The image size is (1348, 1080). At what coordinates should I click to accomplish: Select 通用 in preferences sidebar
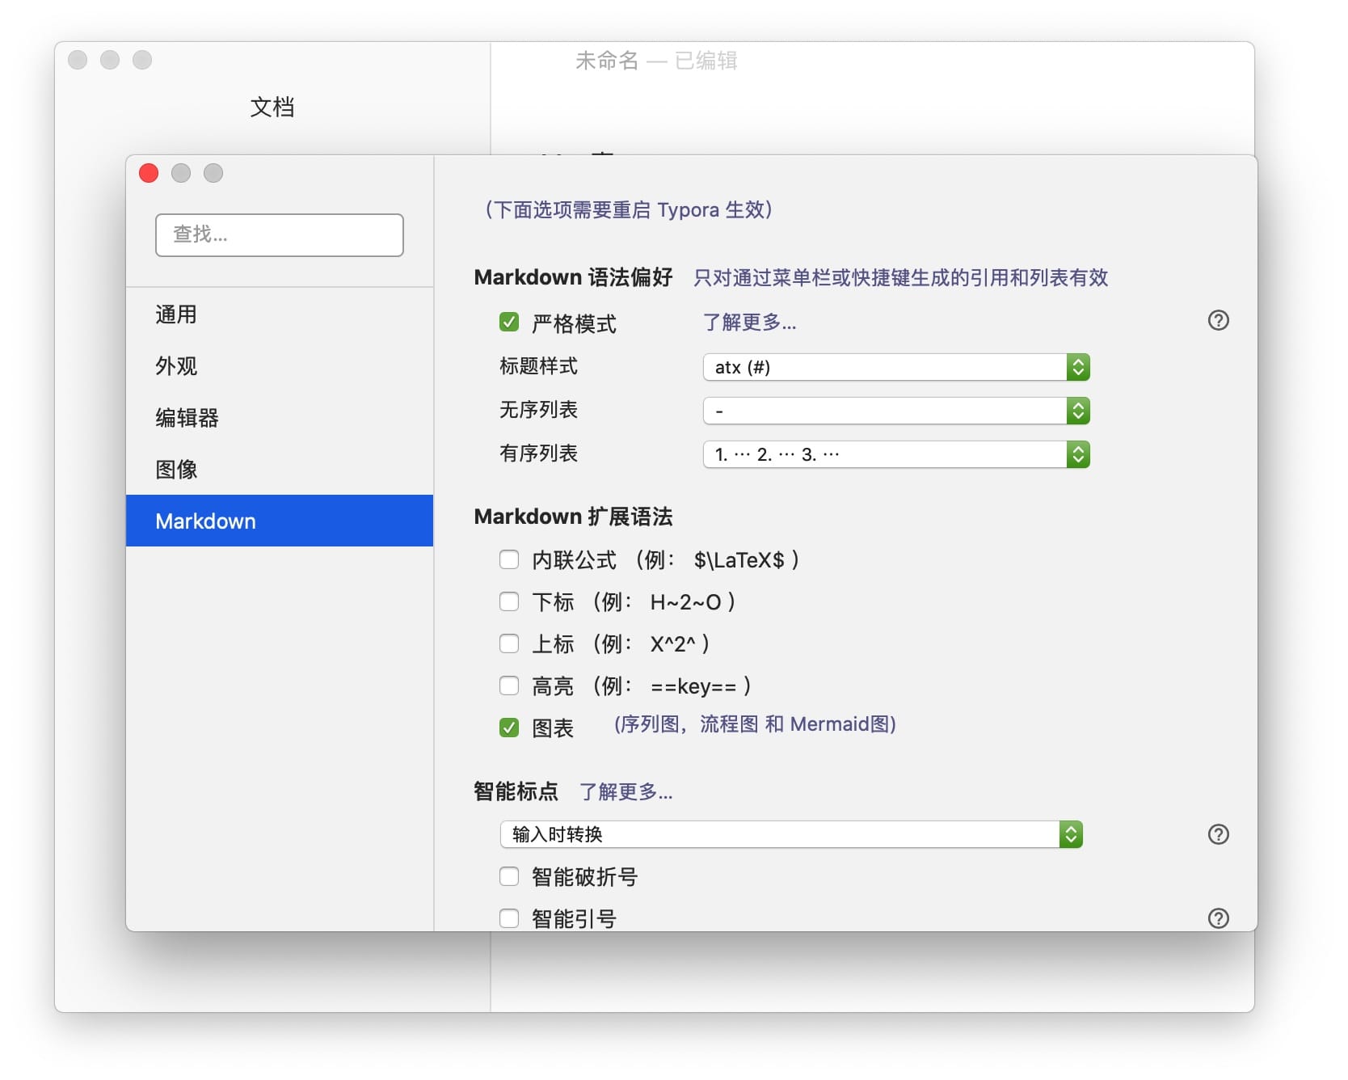[280, 314]
